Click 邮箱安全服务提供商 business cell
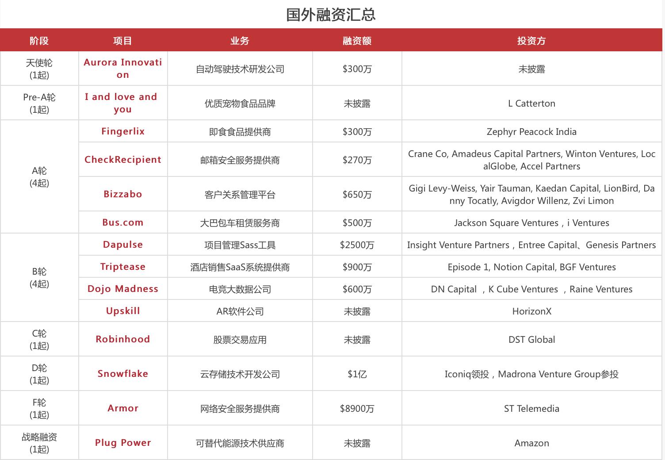Viewport: 665px width, 460px height. click(x=240, y=161)
